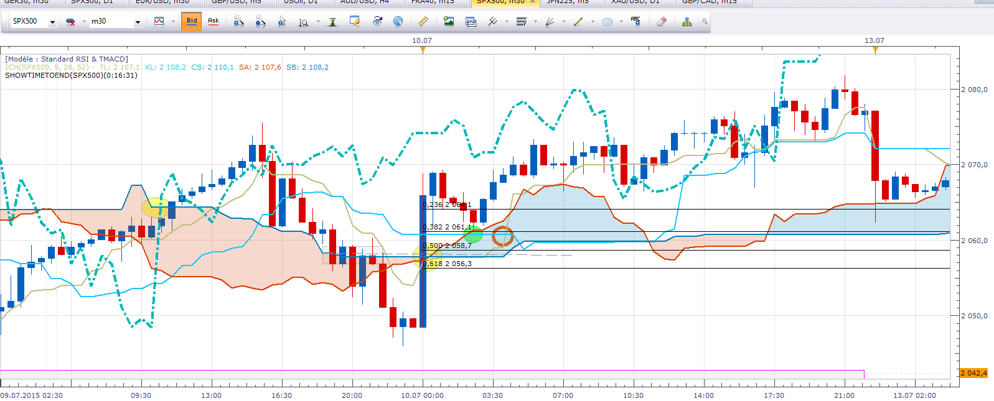Screen dimensions: 994x401
Task: Select the orange circle drawing on chart
Action: (x=502, y=236)
